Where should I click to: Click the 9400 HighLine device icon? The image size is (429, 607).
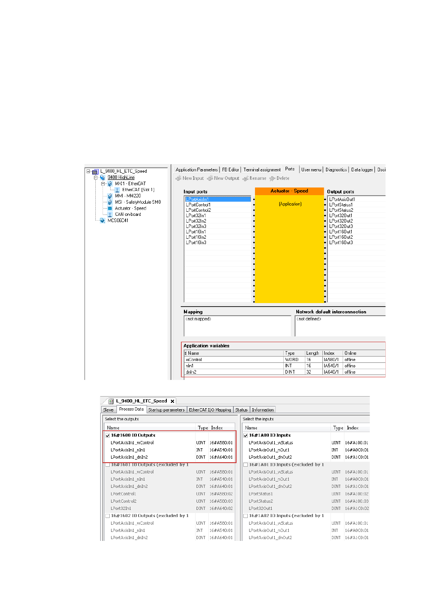[103, 178]
